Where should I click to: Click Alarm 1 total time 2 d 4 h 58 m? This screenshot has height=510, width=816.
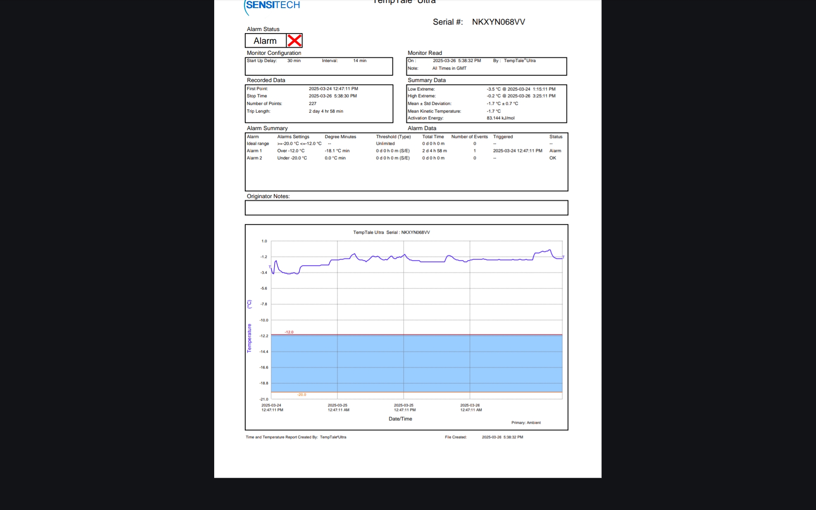tap(434, 151)
